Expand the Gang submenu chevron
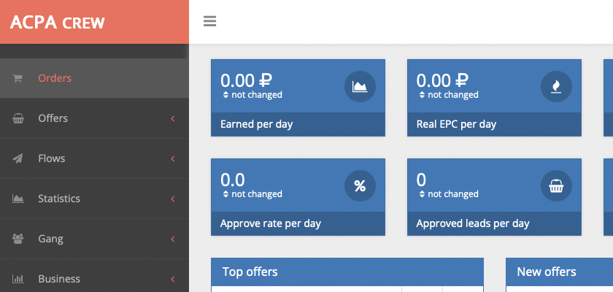The image size is (613, 292). tap(173, 239)
